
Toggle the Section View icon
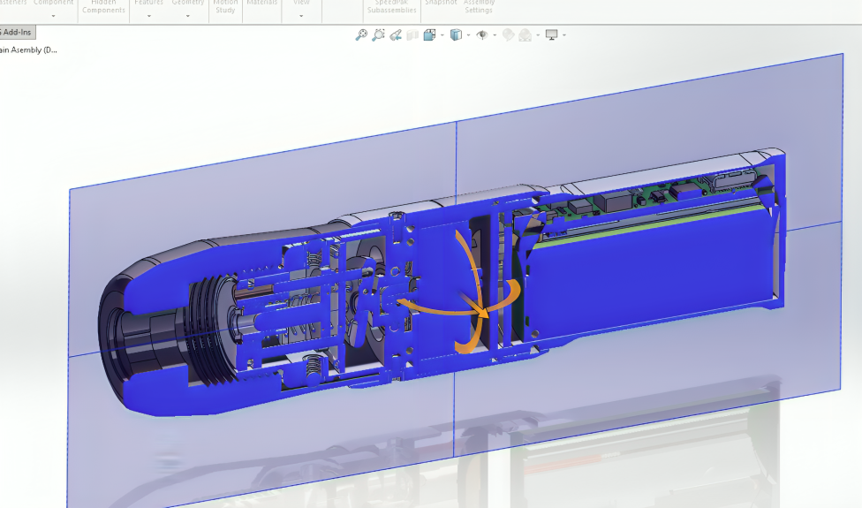412,35
